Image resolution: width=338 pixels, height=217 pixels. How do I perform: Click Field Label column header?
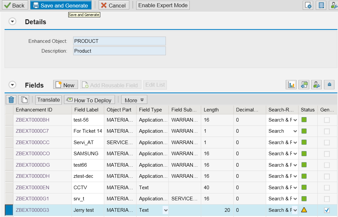[x=88, y=110]
